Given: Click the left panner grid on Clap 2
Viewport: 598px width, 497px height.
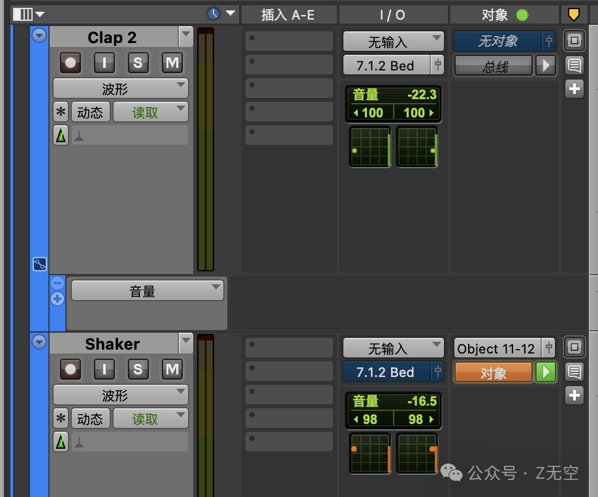Looking at the screenshot, I should [370, 147].
